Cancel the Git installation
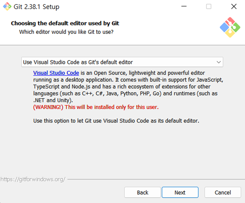The width and height of the screenshot is (245, 203). click(223, 192)
